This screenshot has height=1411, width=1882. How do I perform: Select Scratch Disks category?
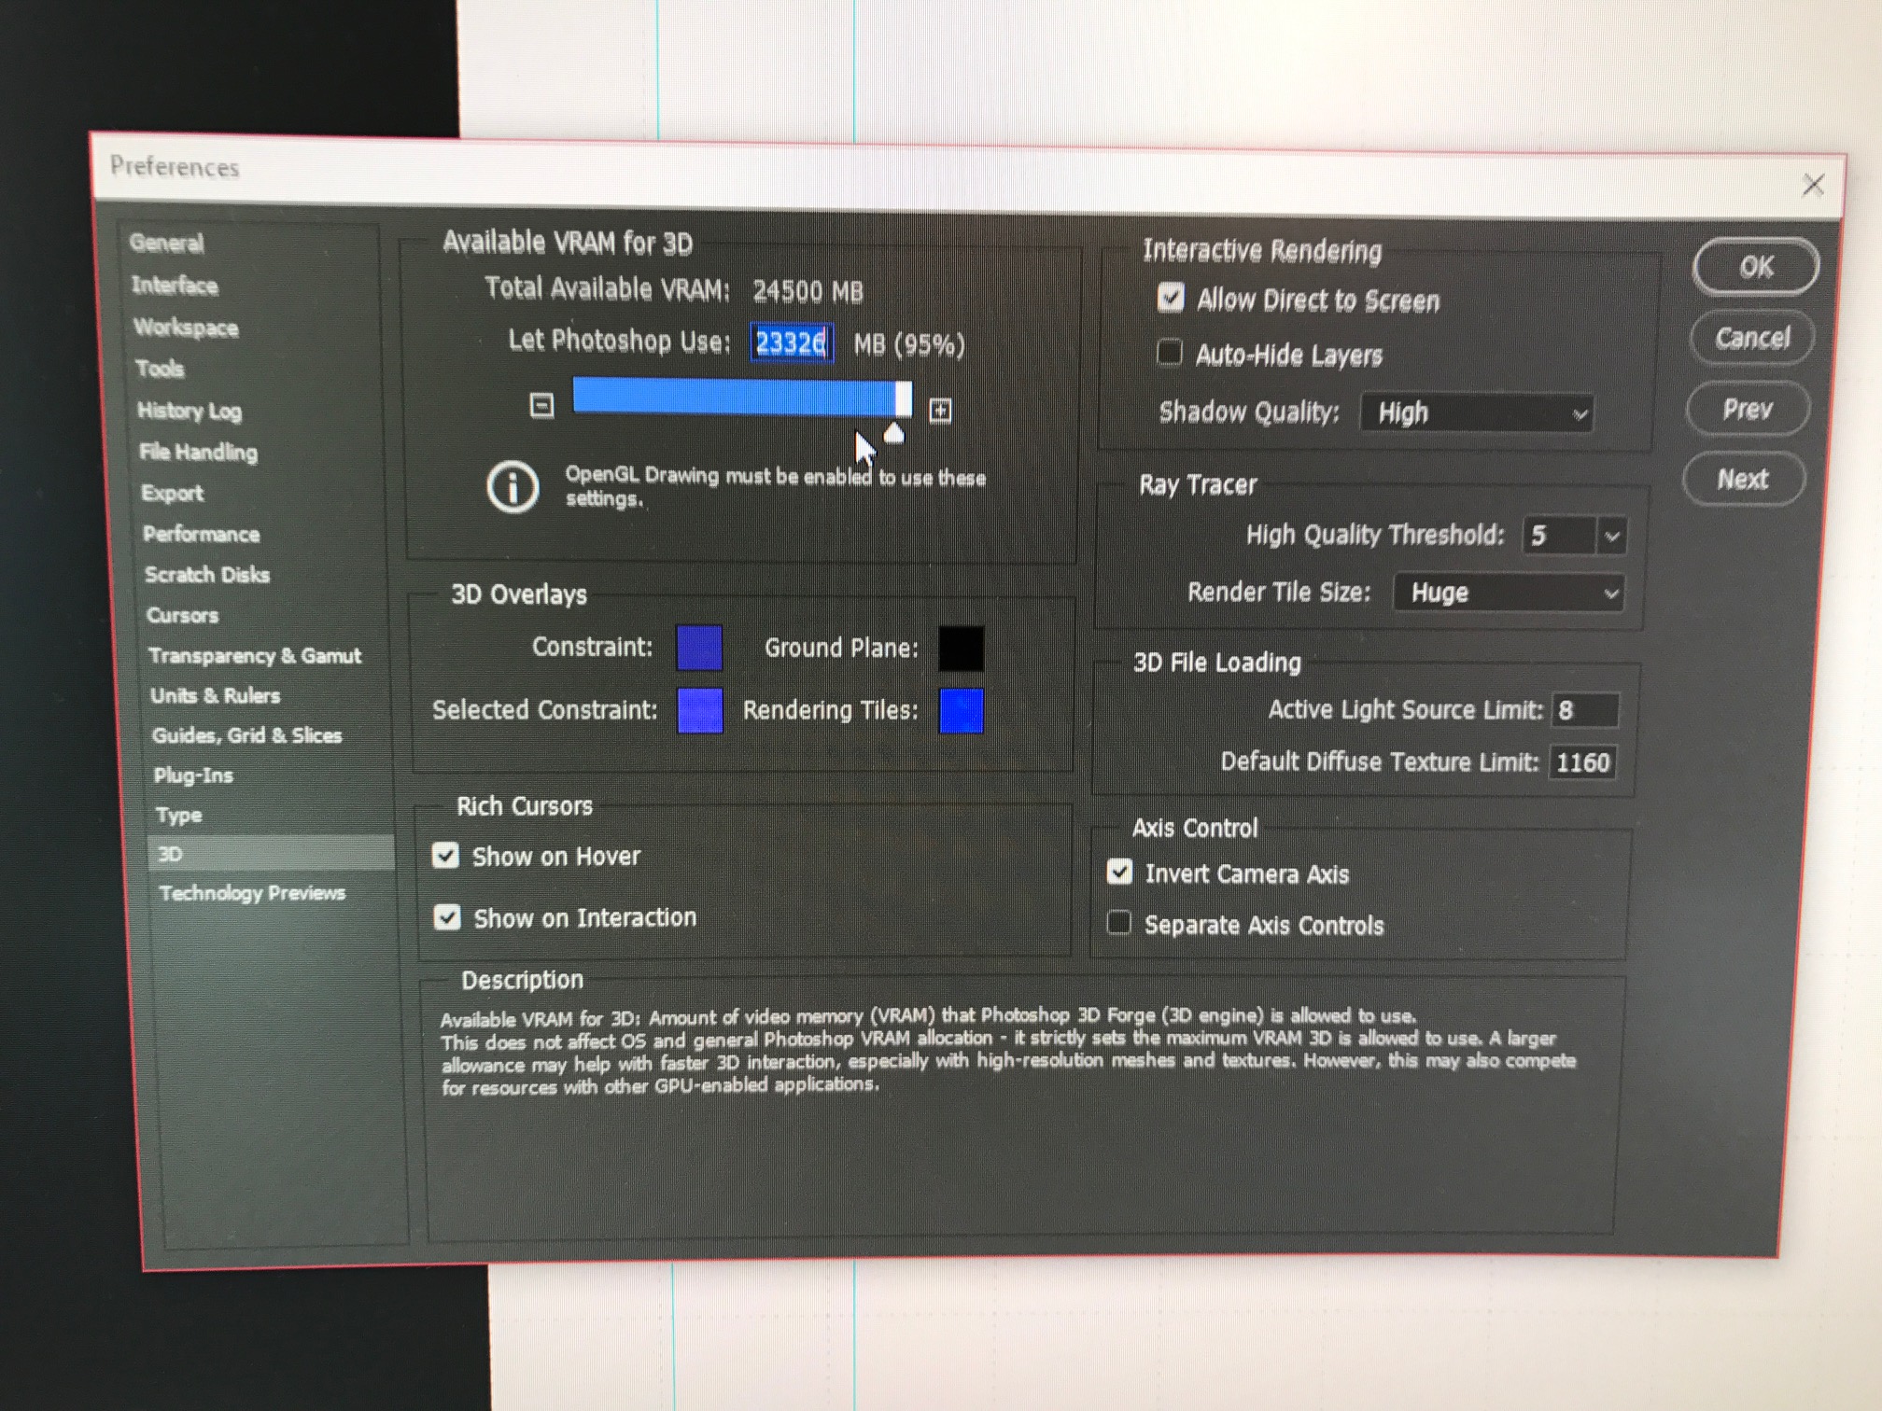(207, 575)
